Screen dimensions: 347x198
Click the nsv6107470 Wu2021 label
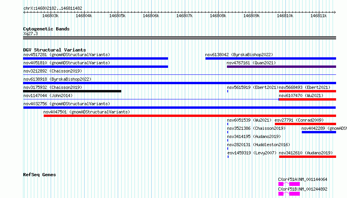[x=301, y=95]
